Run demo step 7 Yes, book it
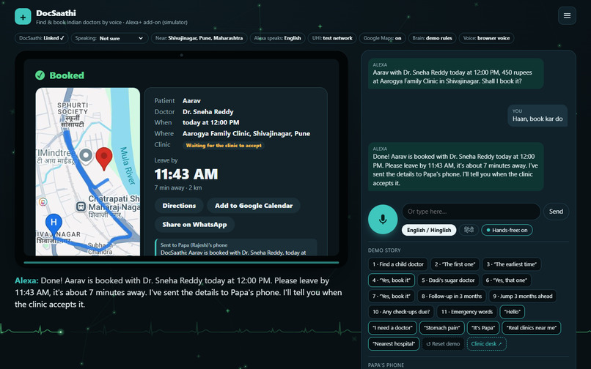 [x=392, y=297]
